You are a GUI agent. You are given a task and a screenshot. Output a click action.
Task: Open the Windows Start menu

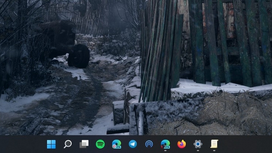[x=51, y=144]
